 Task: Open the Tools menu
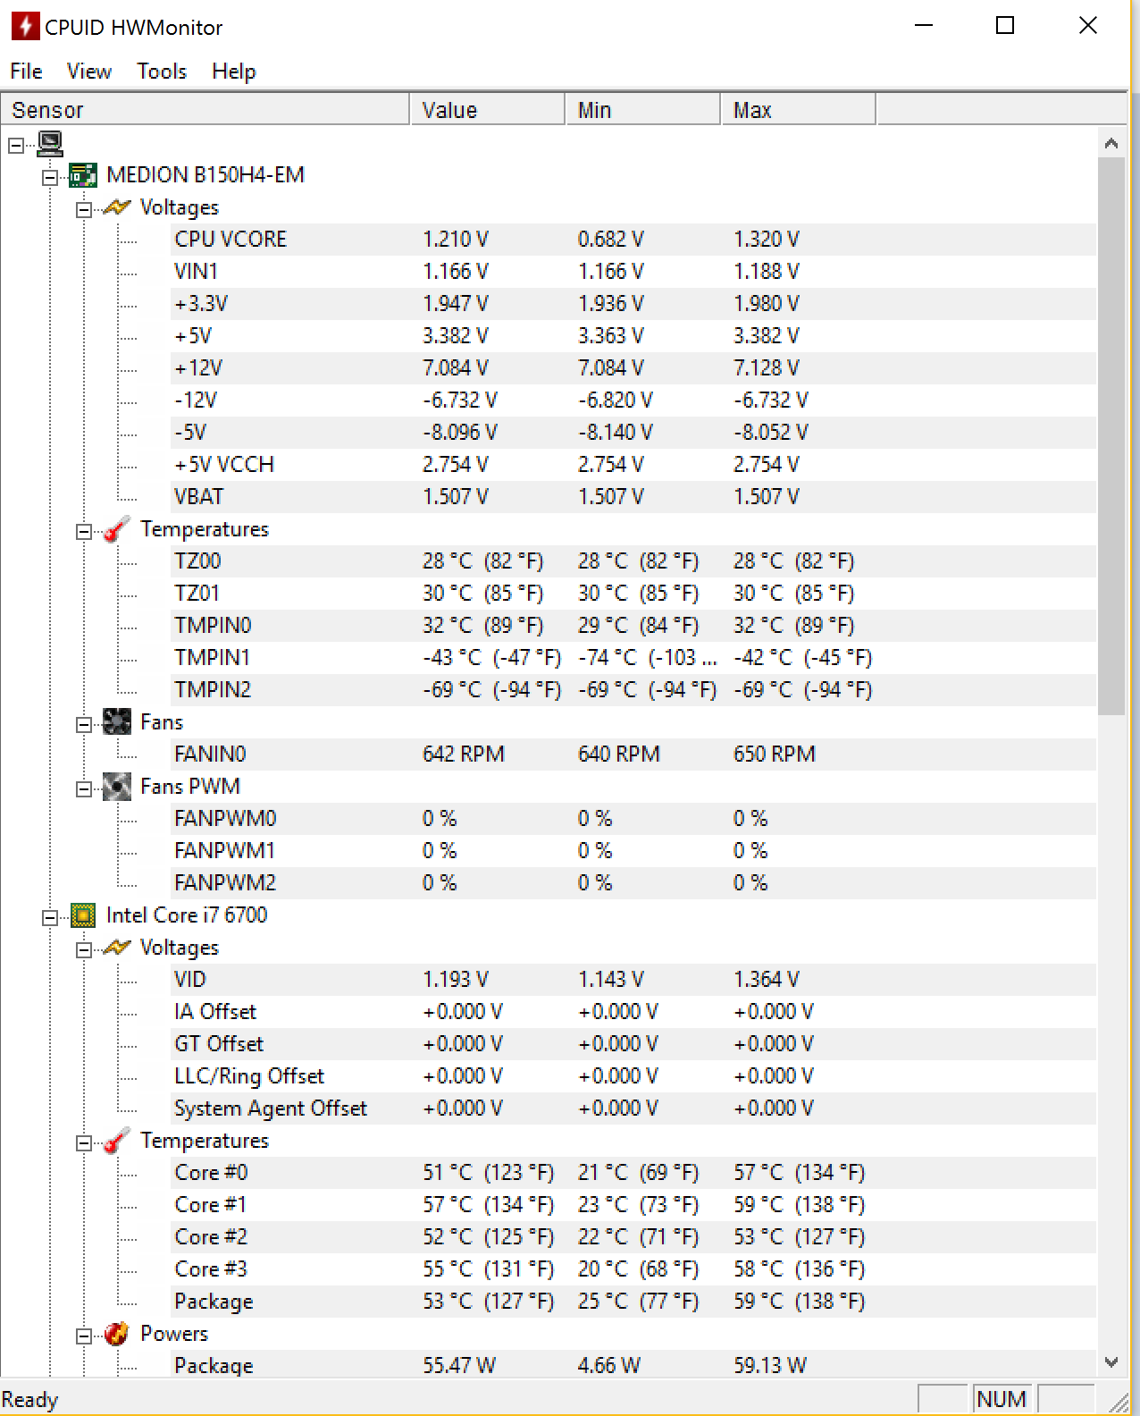[162, 72]
